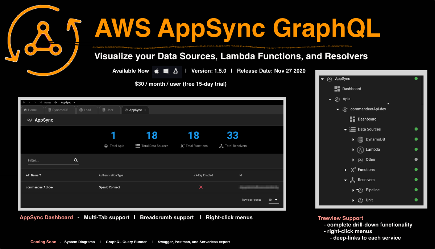Click the gray status dot beside Other in the tree
Image resolution: width=435 pixels, height=249 pixels.
tap(416, 159)
